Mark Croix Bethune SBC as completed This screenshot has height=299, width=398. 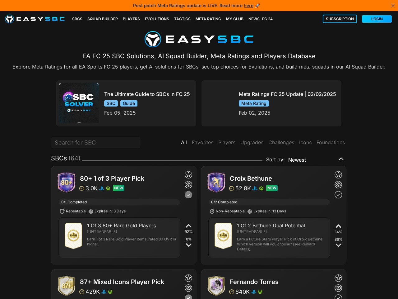click(338, 195)
